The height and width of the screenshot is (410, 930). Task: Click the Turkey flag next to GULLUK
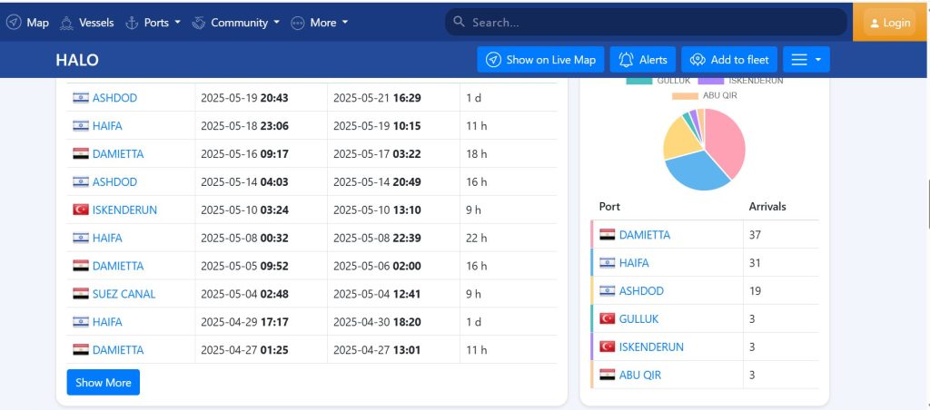click(608, 319)
